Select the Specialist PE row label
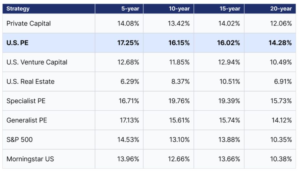This screenshot has height=171, width=299. pyautogui.click(x=26, y=101)
